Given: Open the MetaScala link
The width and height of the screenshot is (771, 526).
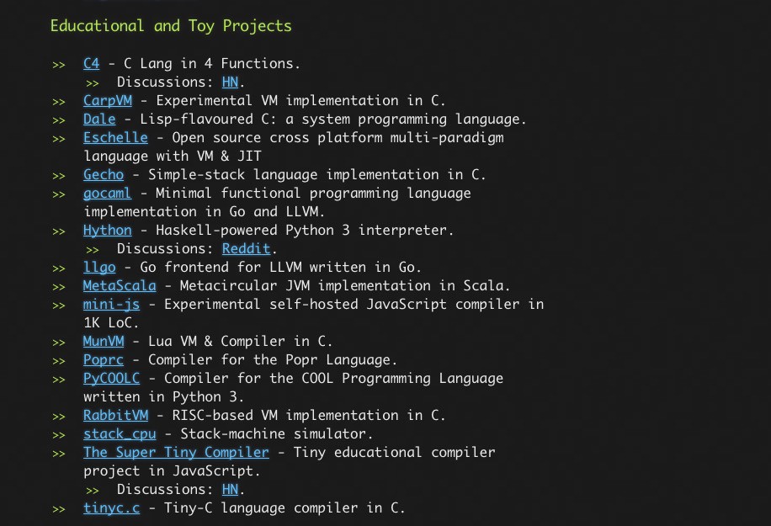Looking at the screenshot, I should (x=120, y=286).
